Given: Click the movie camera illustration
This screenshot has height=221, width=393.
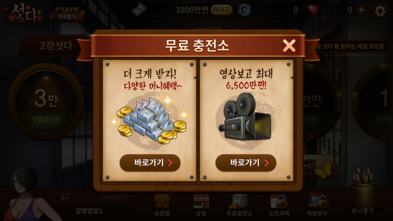Looking at the screenshot, I should tap(245, 116).
